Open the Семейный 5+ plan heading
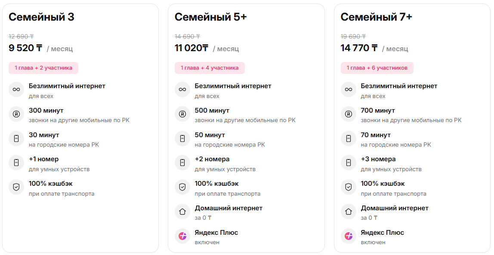The height and width of the screenshot is (255, 494). click(210, 17)
